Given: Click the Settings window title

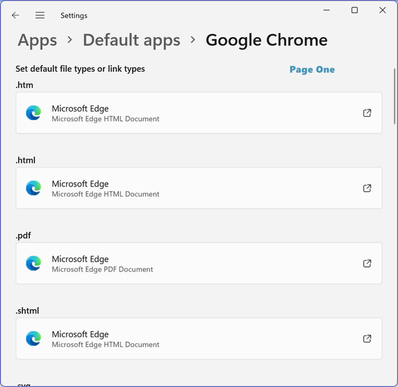Looking at the screenshot, I should pyautogui.click(x=74, y=15).
